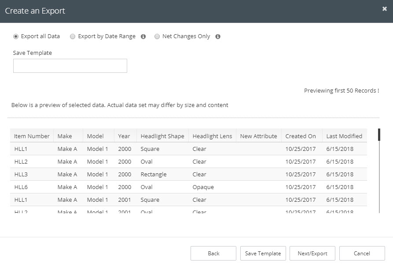Click the Item Number column header

[x=32, y=136]
